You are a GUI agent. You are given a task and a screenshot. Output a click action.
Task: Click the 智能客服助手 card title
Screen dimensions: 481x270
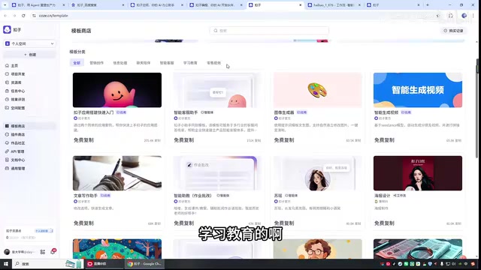pos(186,112)
